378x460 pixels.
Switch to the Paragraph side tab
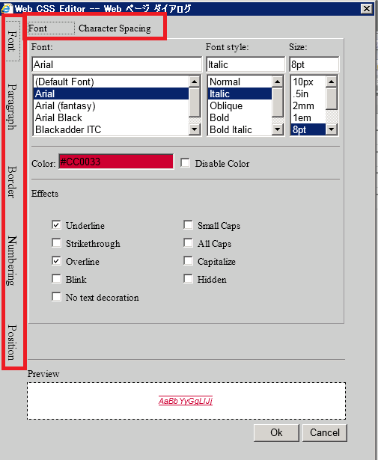[12, 107]
